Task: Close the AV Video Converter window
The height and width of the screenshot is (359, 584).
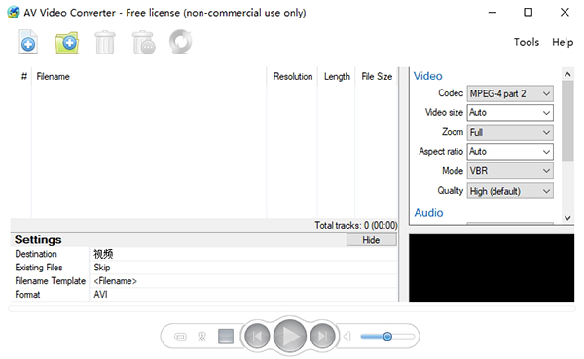Action: 565,13
